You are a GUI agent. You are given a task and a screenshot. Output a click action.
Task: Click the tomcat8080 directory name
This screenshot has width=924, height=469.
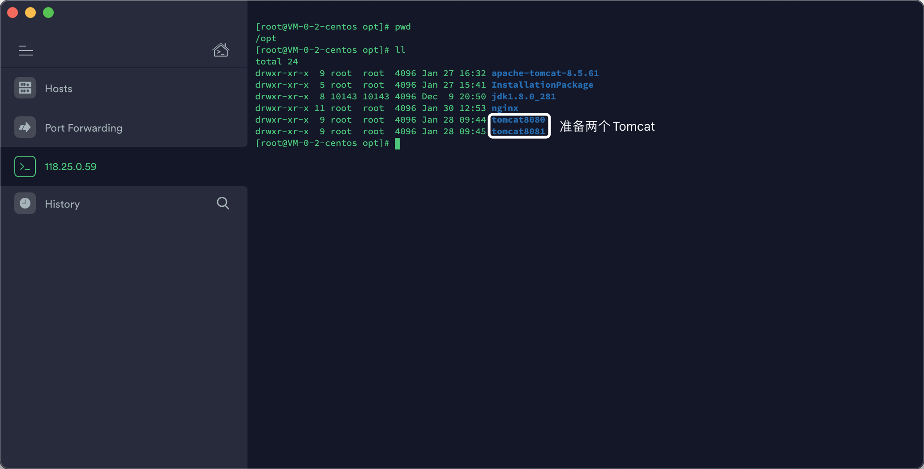tap(518, 119)
